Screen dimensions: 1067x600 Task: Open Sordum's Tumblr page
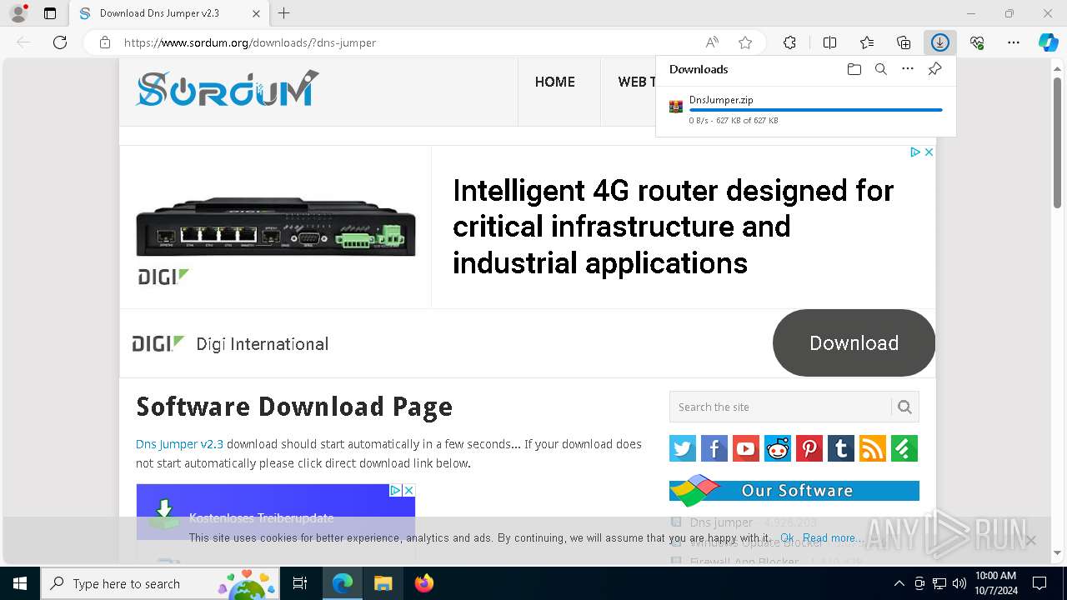(x=841, y=448)
